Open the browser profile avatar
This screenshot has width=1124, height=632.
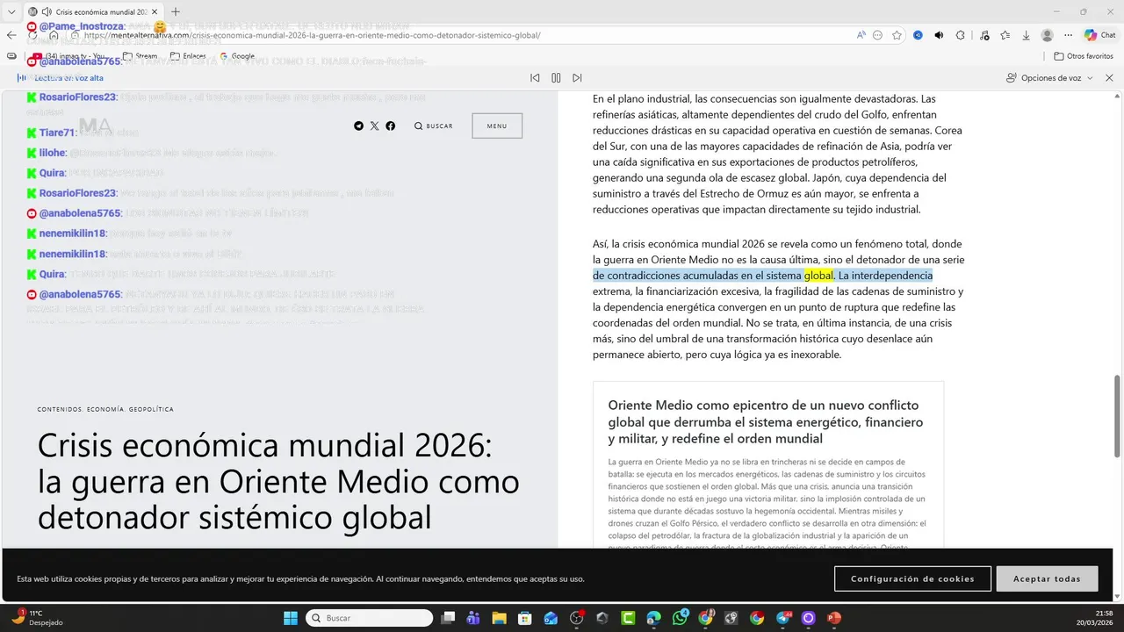(1047, 35)
